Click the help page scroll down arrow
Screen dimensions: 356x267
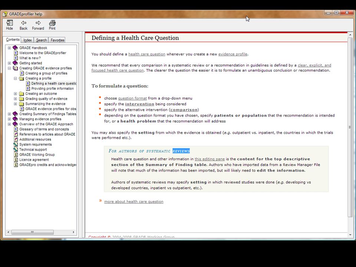350,235
